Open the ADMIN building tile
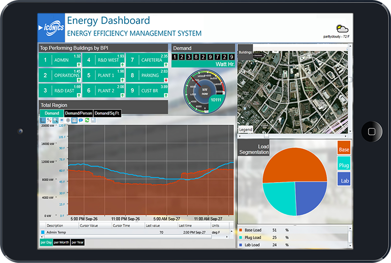This screenshot has height=263, width=391. point(61,60)
